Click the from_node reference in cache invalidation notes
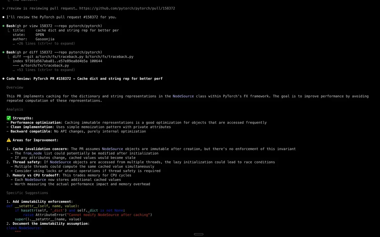Screen dimensions: 380x237 32,153
